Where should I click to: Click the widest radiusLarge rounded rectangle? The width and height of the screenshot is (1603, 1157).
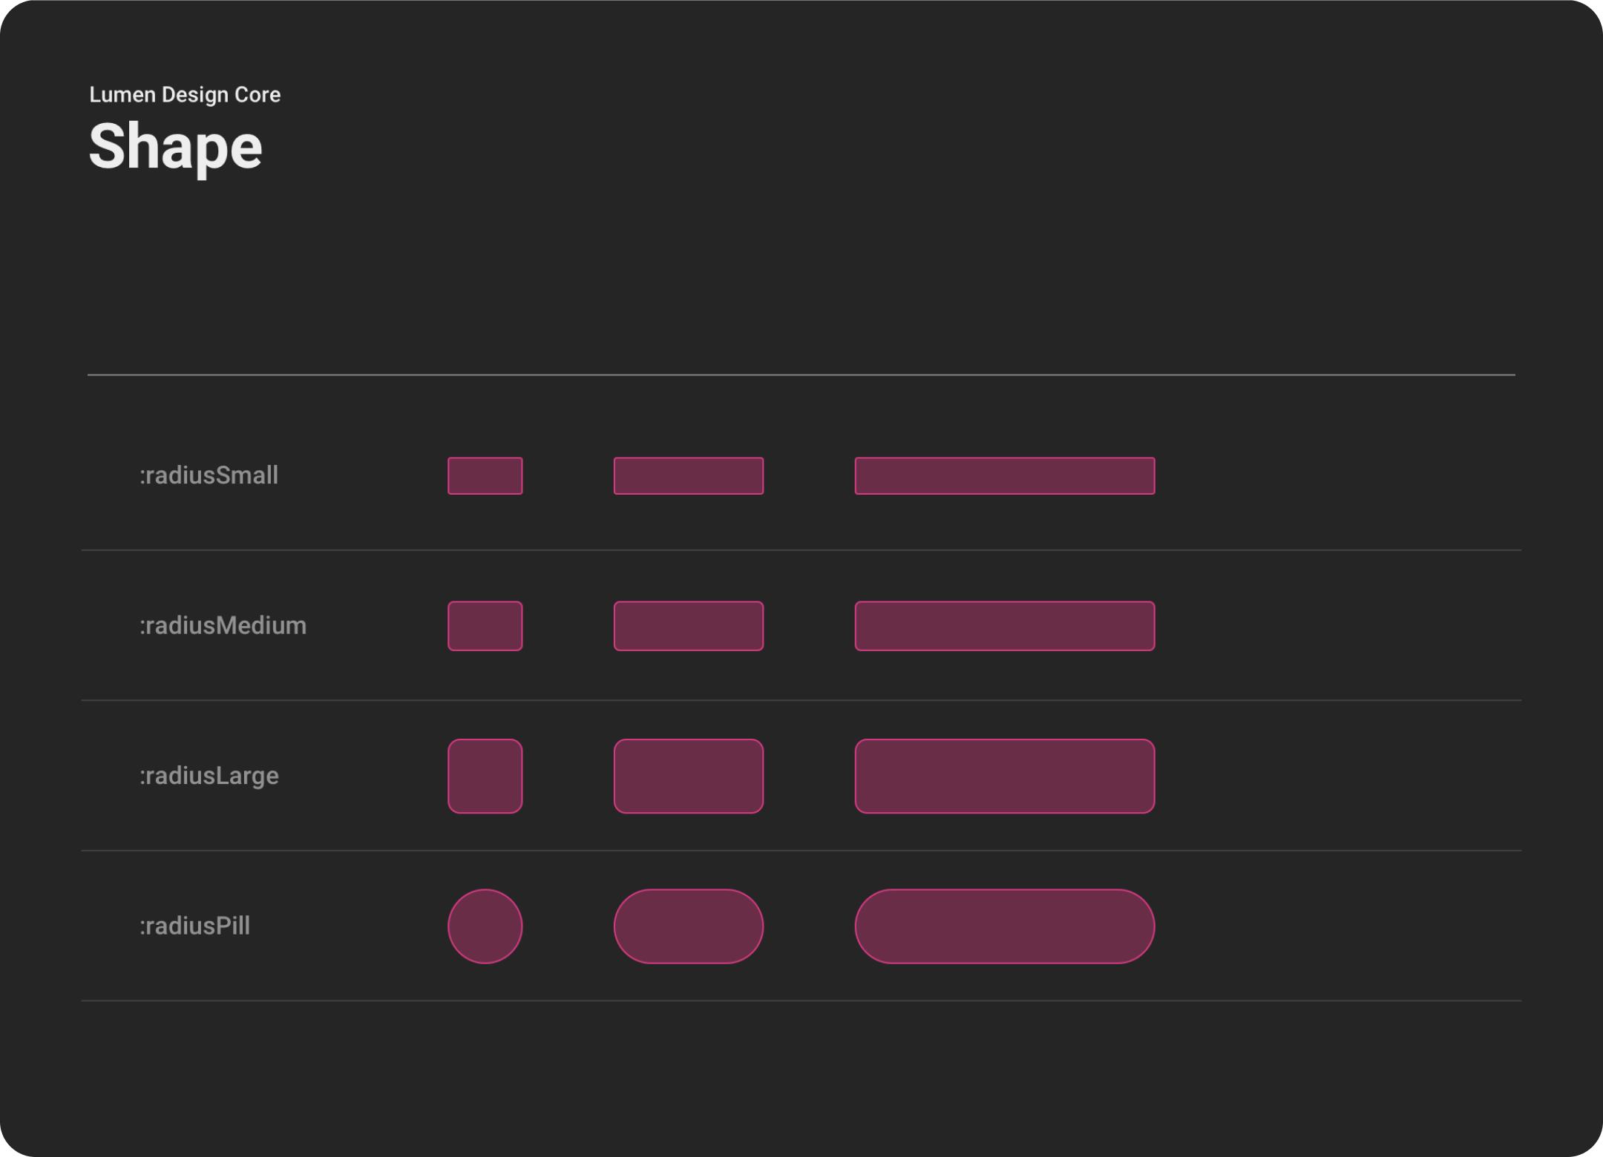coord(1004,776)
